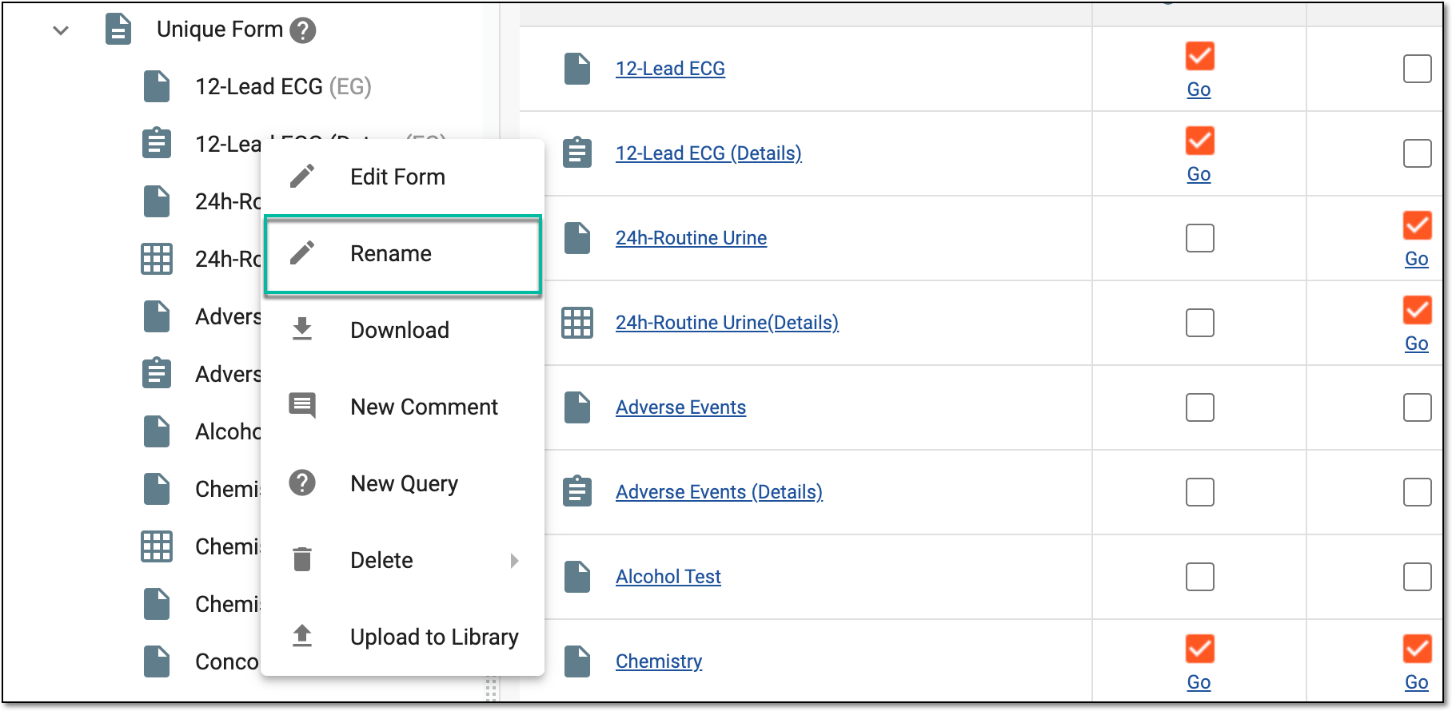This screenshot has height=711, width=1452.
Task: Click the pencil icon next to Edit Form
Action: pyautogui.click(x=302, y=177)
